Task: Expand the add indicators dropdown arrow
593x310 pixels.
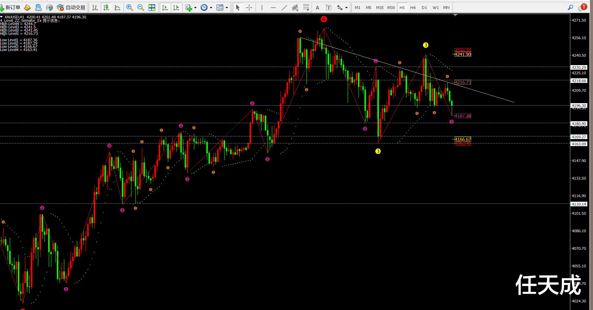Action: 195,8
